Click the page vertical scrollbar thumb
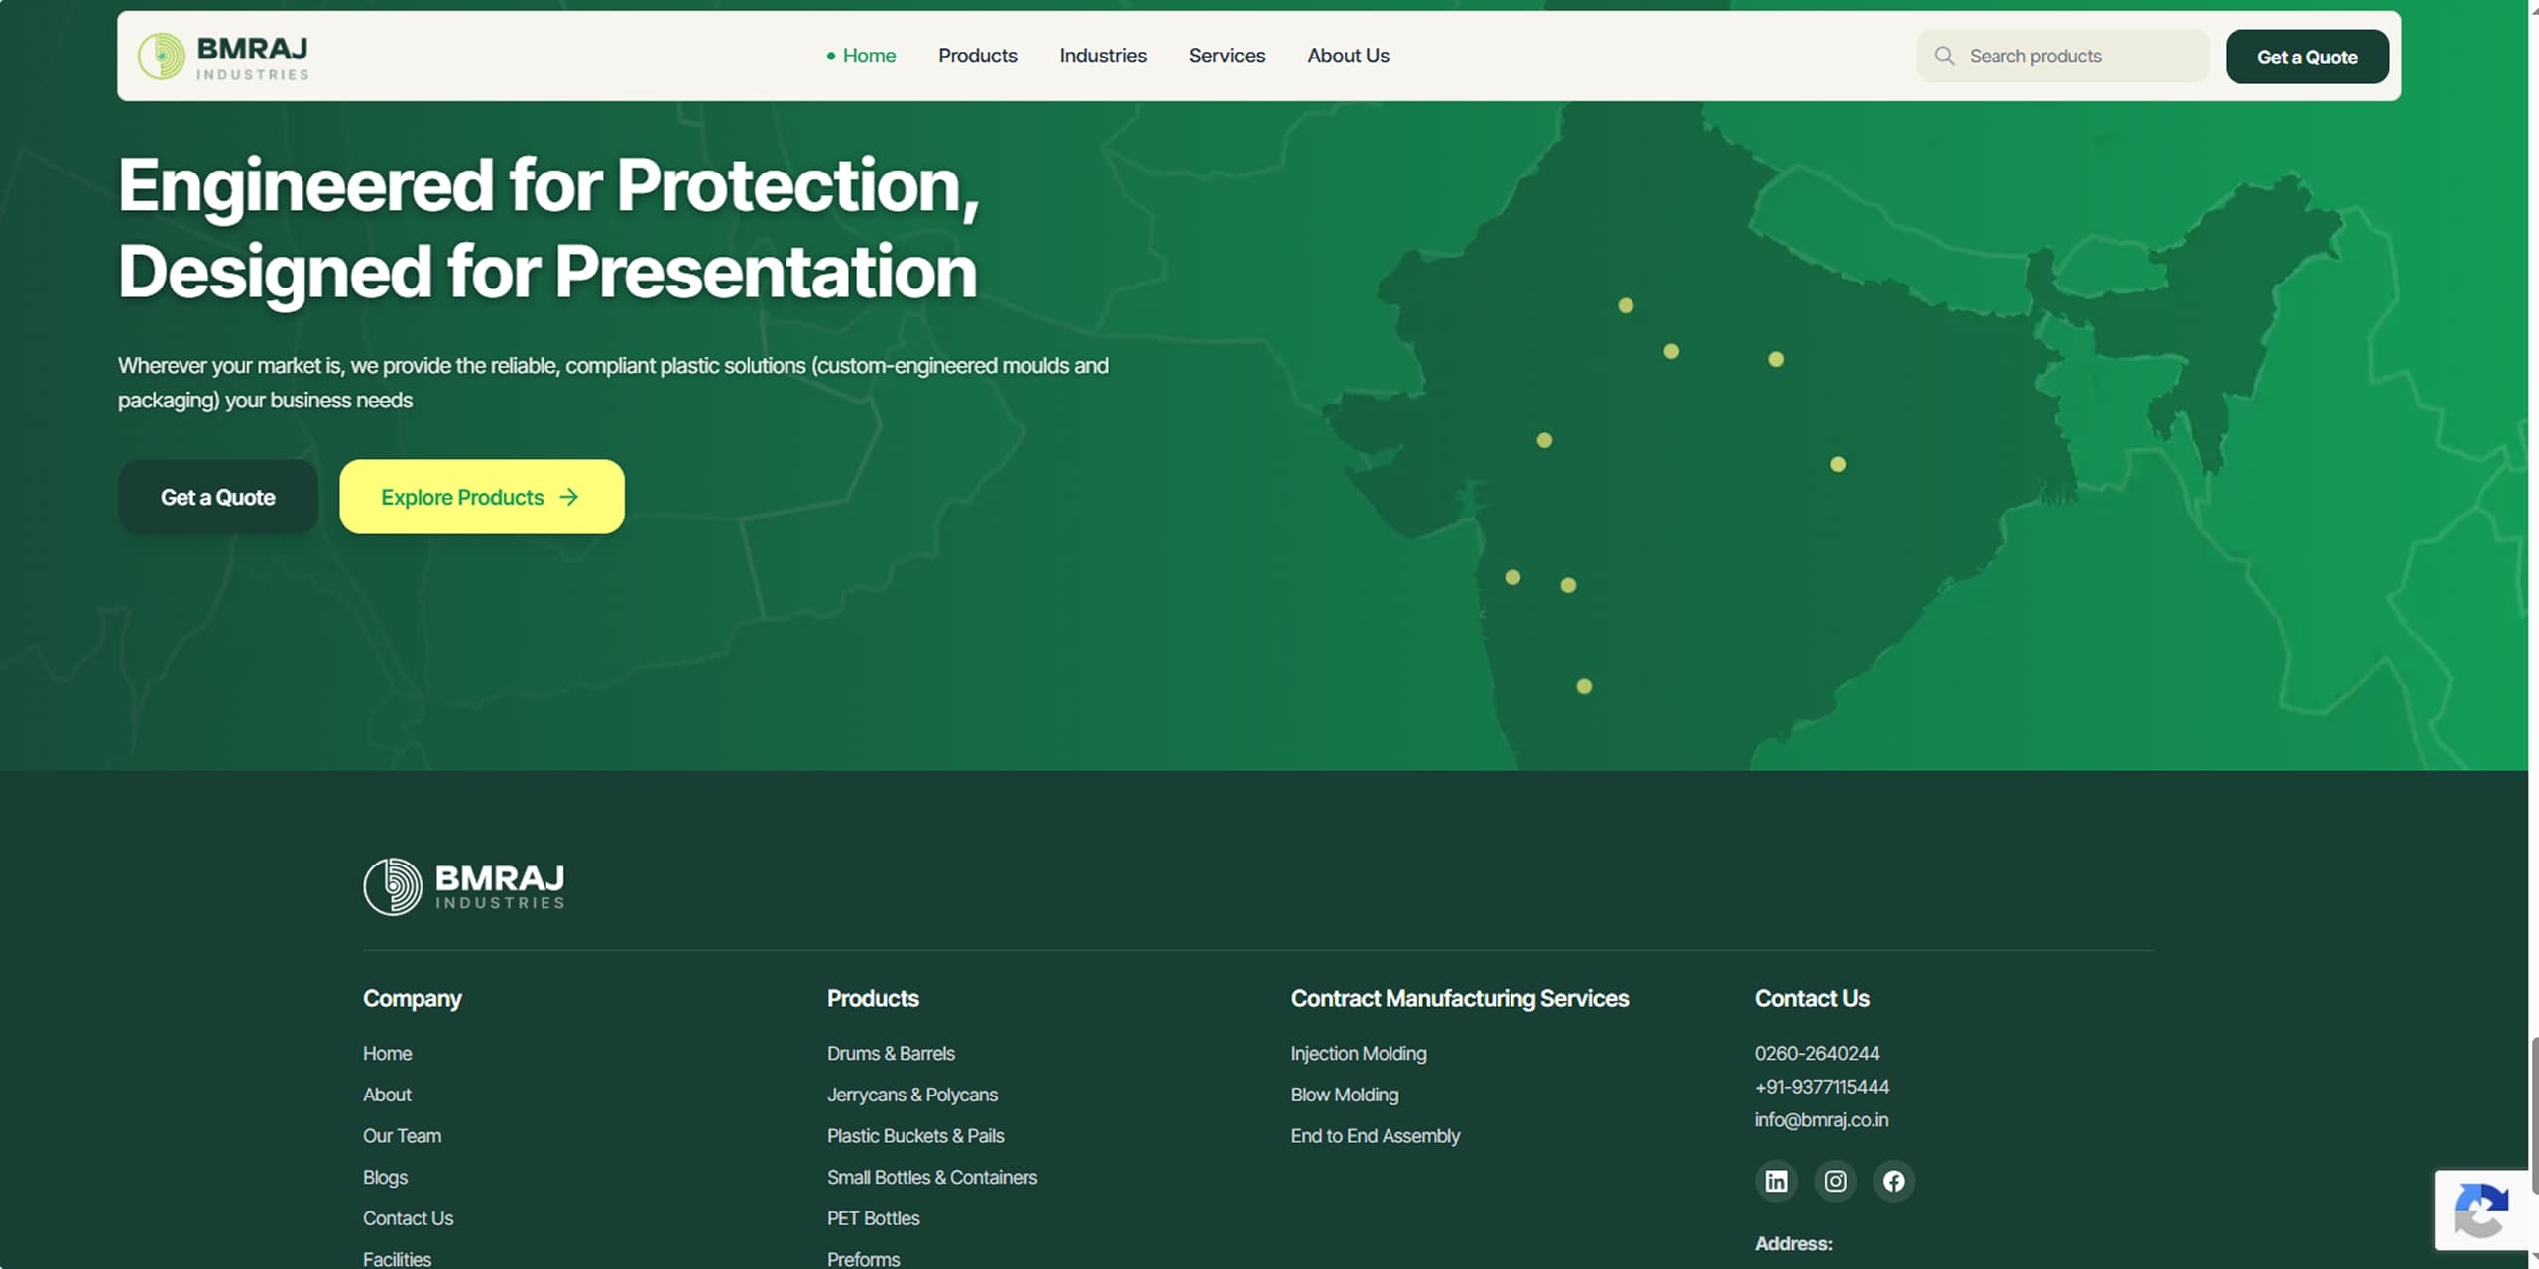Viewport: 2539px width, 1269px height. [2534, 1115]
